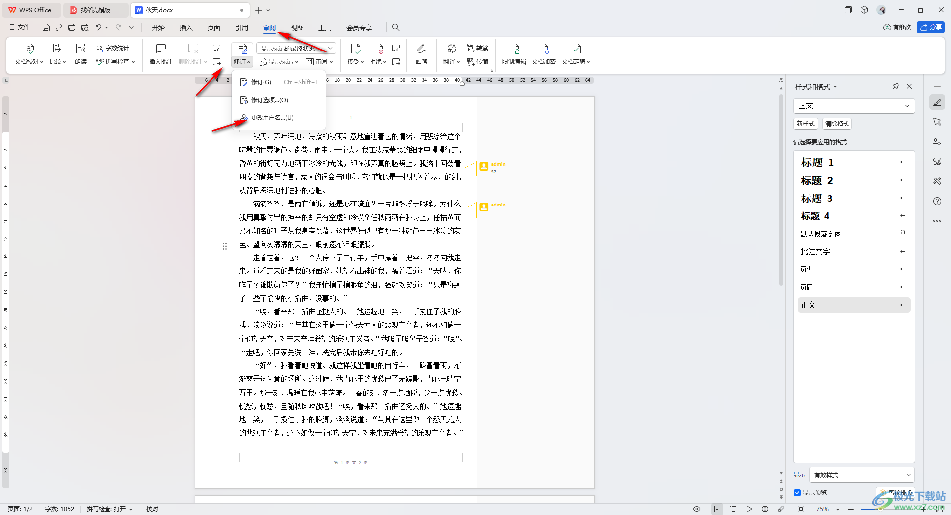The width and height of the screenshot is (951, 515).
Task: Click the zoom out minus button
Action: [850, 509]
